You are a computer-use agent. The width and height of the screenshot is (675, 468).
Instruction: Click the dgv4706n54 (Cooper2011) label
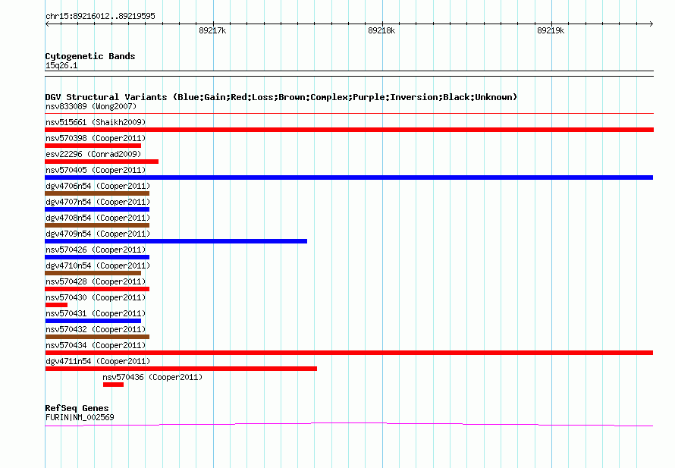tap(98, 186)
